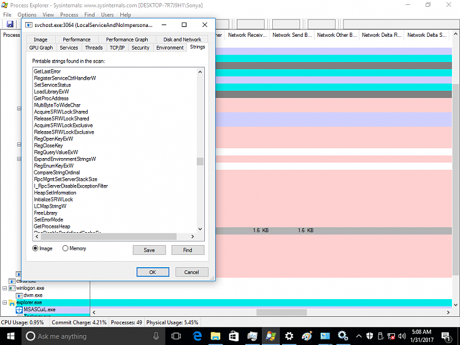The image size is (460, 345).
Task: Open the Users menu
Action: click(107, 15)
